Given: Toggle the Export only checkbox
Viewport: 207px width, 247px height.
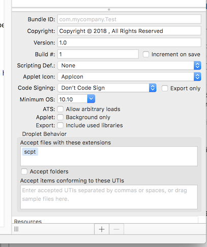Looking at the screenshot, I should 165,88.
